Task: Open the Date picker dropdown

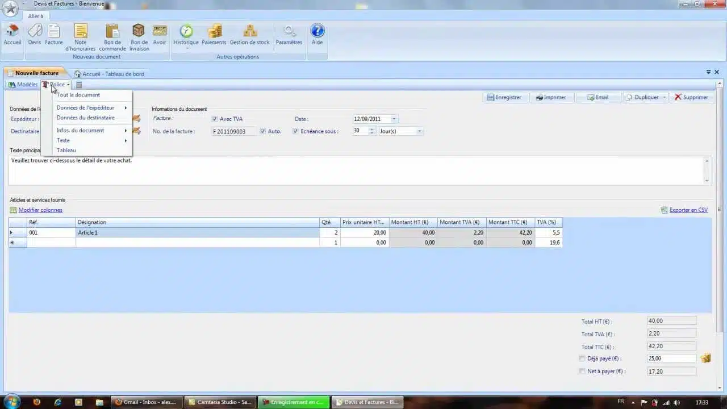Action: pyautogui.click(x=394, y=119)
